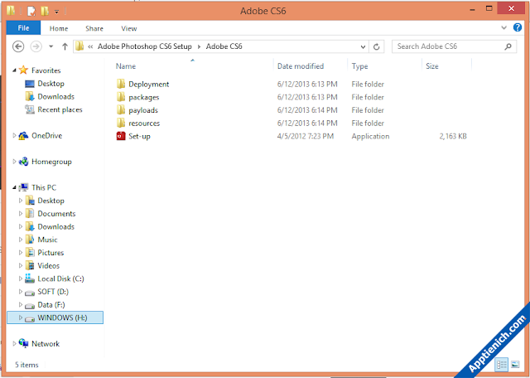
Task: Click the Back navigation arrow
Action: click(18, 46)
